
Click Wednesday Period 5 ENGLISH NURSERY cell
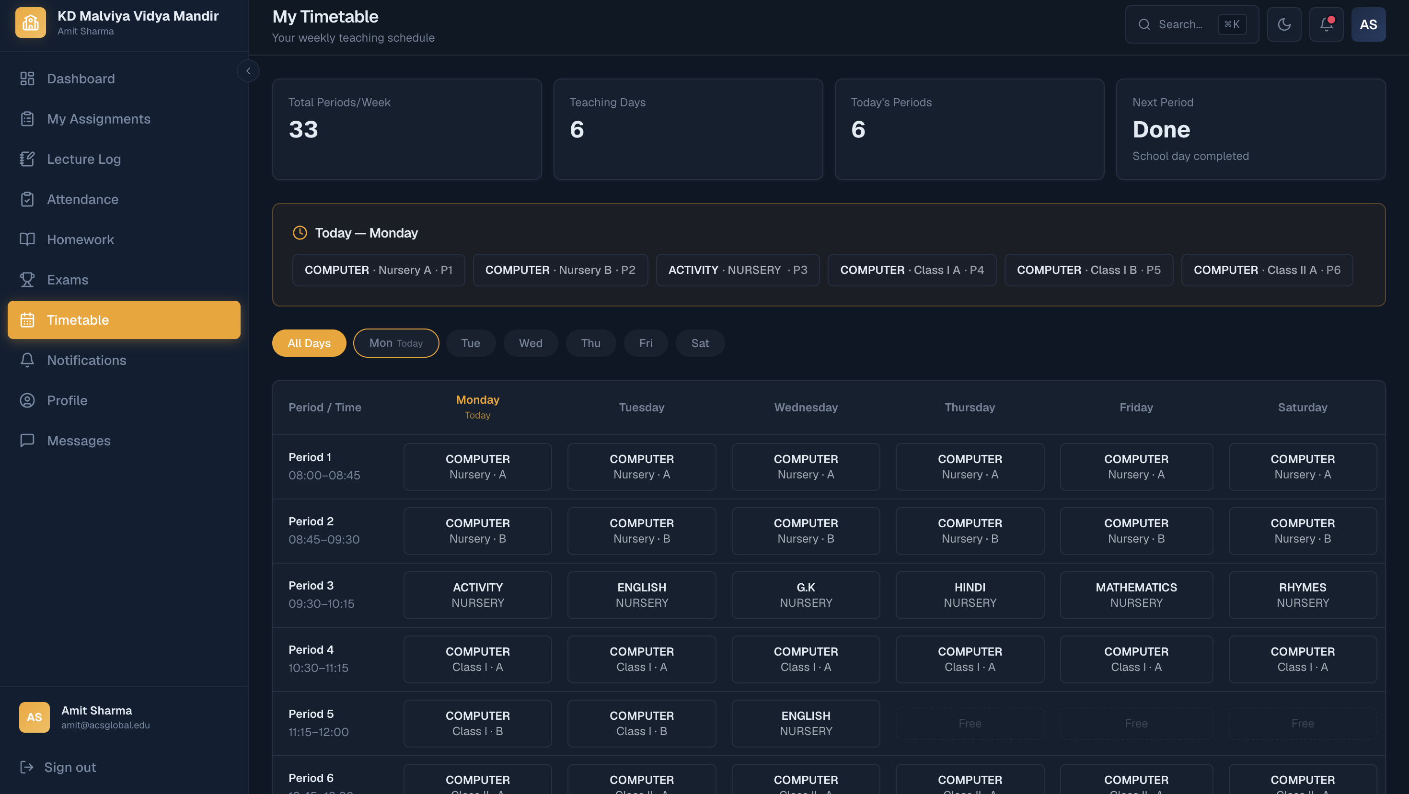point(806,724)
